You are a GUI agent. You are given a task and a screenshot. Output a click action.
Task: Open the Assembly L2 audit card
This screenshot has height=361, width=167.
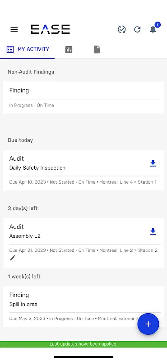click(83, 243)
